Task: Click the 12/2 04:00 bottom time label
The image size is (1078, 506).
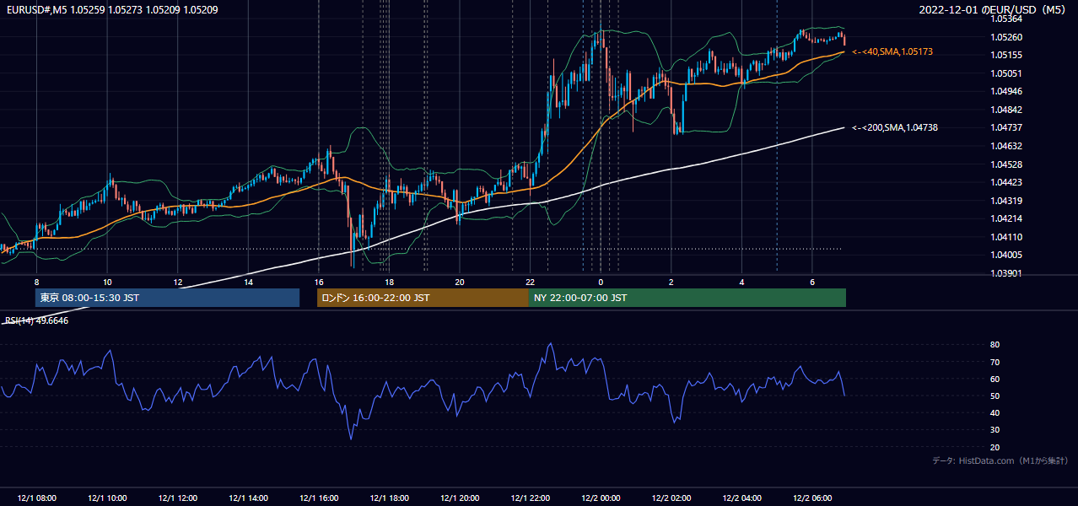Action: [x=741, y=498]
